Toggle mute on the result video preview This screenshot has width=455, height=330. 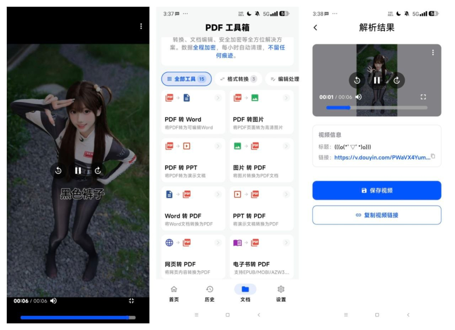359,97
